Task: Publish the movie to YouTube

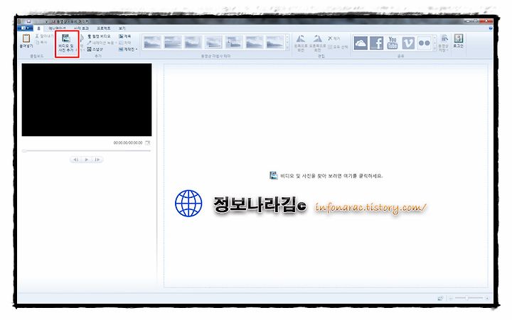Action: tap(393, 43)
